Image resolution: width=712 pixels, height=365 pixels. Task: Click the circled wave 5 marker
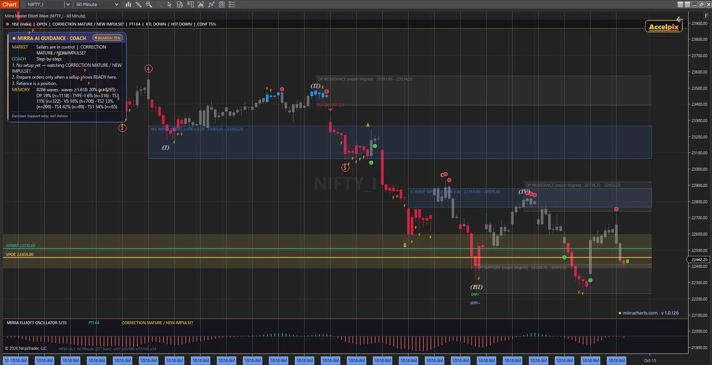tap(345, 168)
